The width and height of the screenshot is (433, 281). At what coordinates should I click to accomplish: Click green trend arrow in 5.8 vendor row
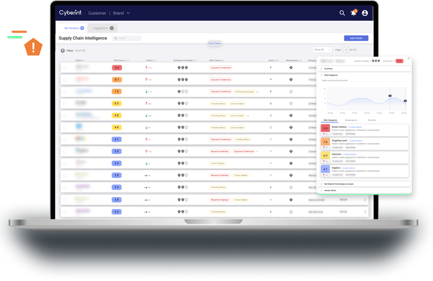(x=147, y=115)
